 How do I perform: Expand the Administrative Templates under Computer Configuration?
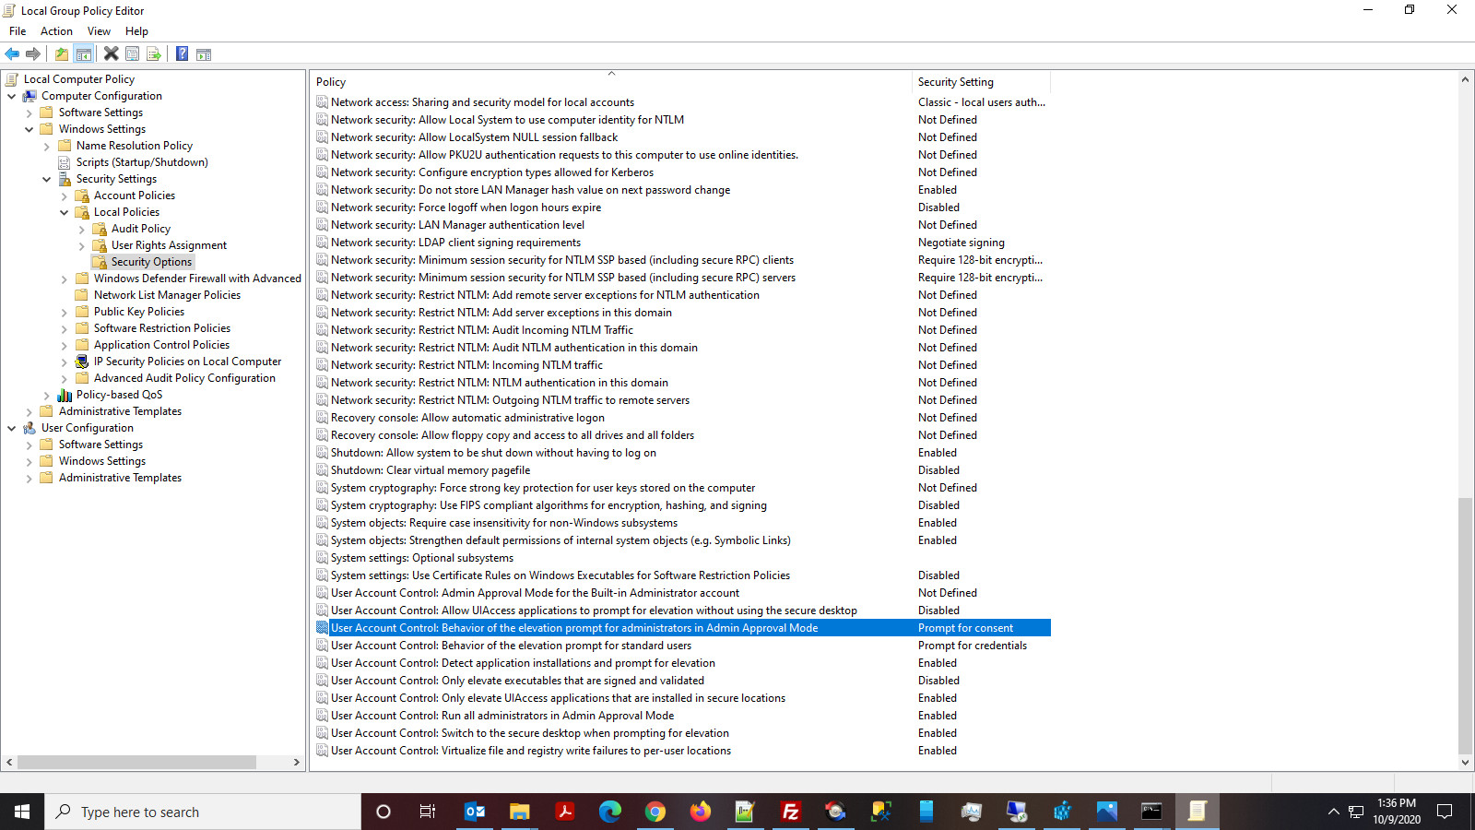[29, 410]
